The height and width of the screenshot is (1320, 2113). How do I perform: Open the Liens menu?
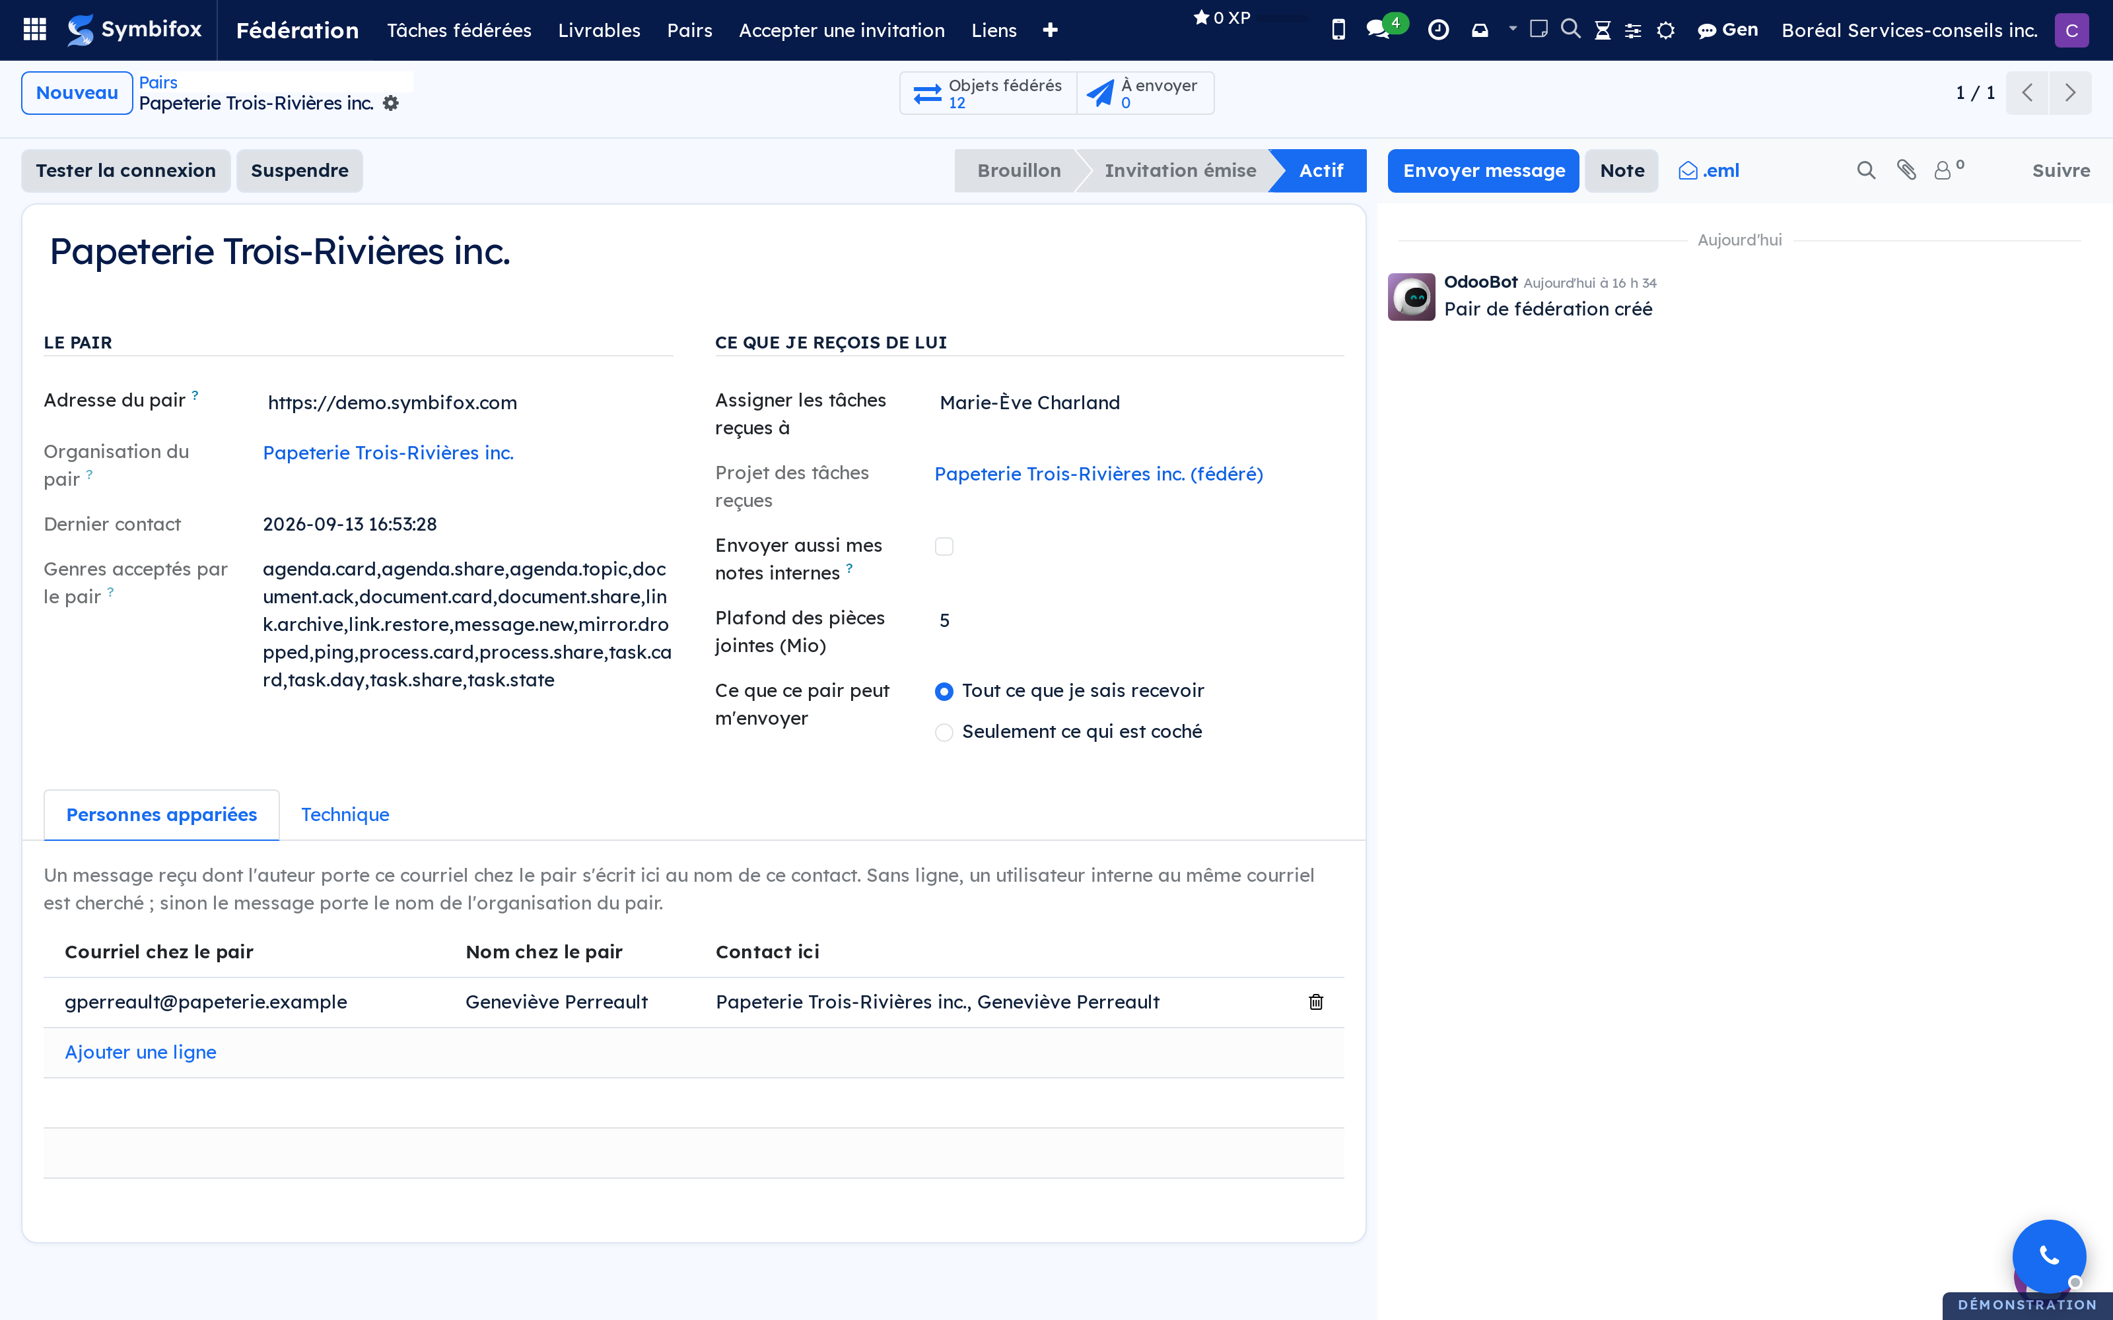(x=994, y=30)
